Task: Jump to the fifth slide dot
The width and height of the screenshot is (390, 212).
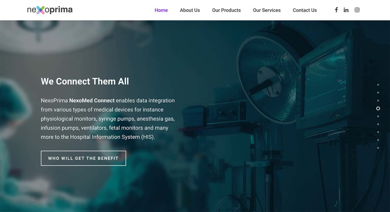Action: 378,116
